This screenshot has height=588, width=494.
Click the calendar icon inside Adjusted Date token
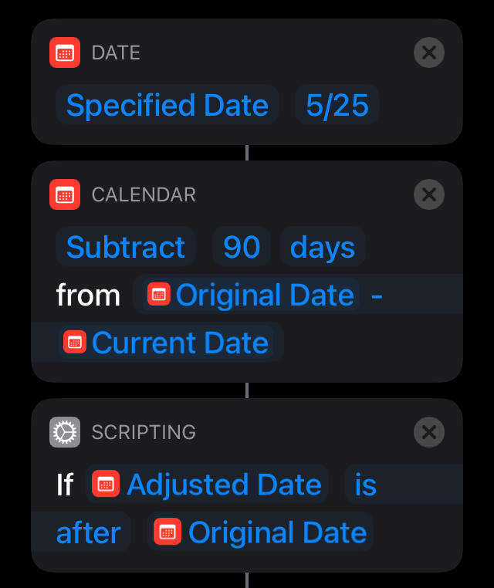(x=106, y=484)
